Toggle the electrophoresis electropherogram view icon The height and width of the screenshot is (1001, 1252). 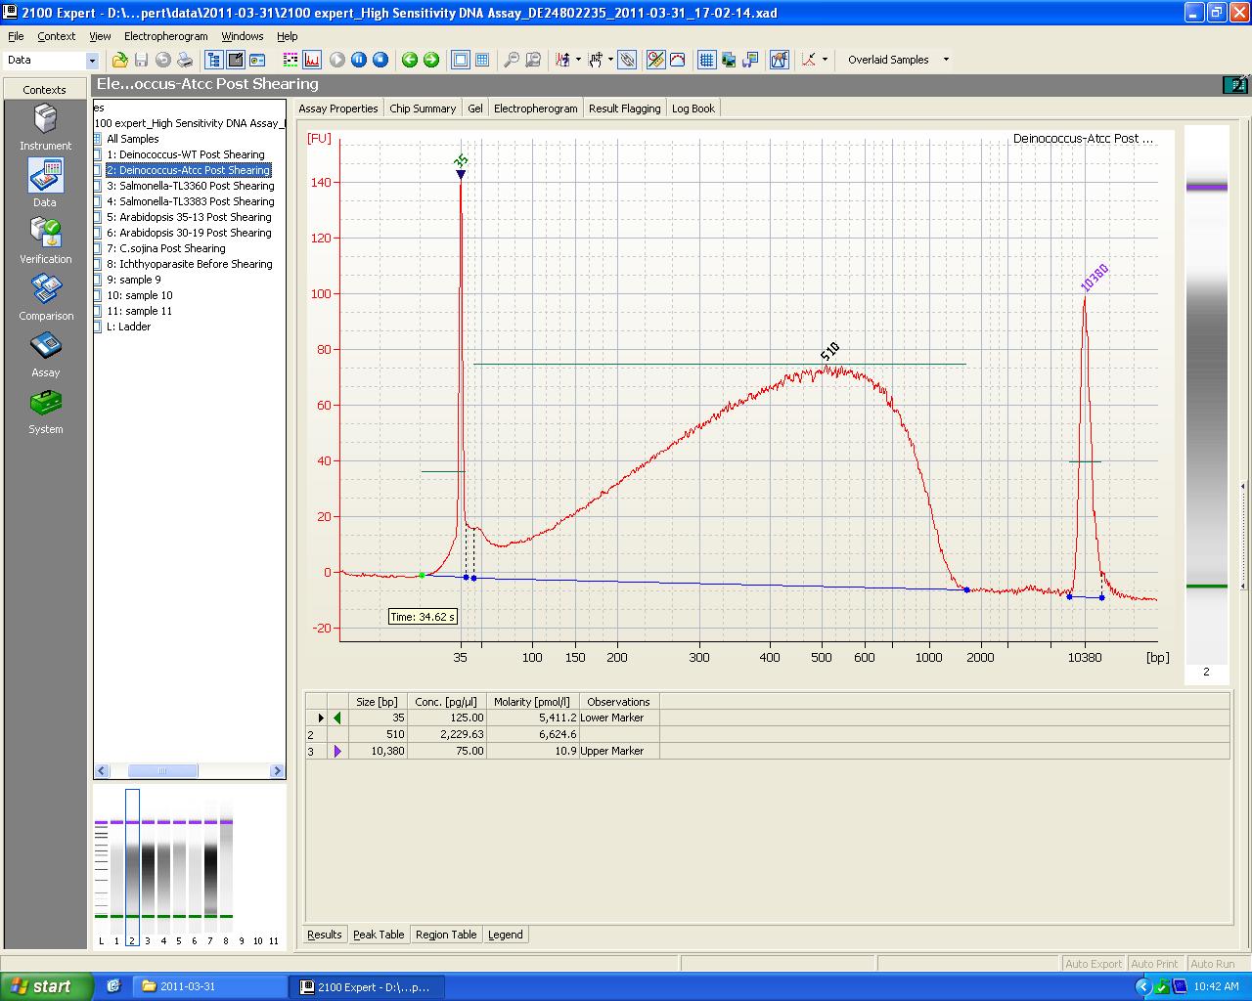click(x=312, y=60)
